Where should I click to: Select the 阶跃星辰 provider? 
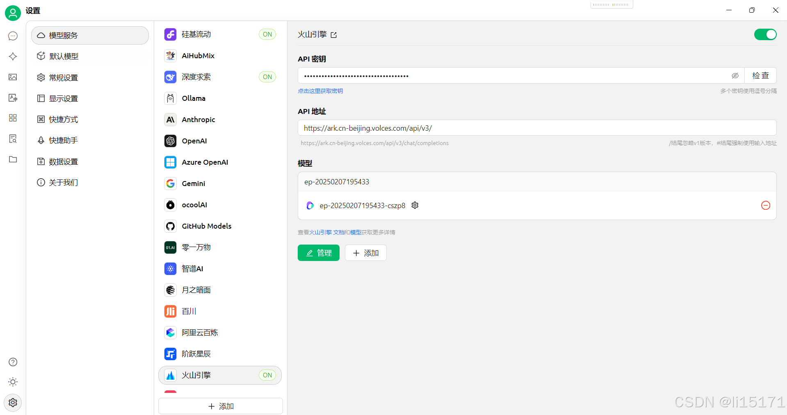(220, 354)
